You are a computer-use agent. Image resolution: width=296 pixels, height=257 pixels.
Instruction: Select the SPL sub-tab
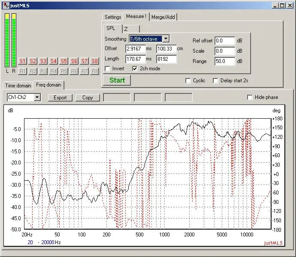pos(112,28)
